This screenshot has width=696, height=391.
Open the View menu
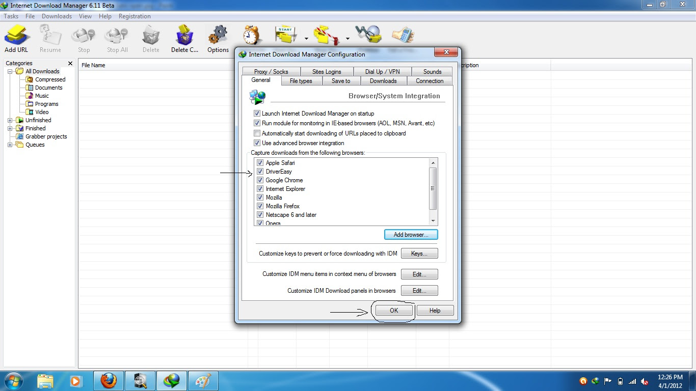(85, 16)
